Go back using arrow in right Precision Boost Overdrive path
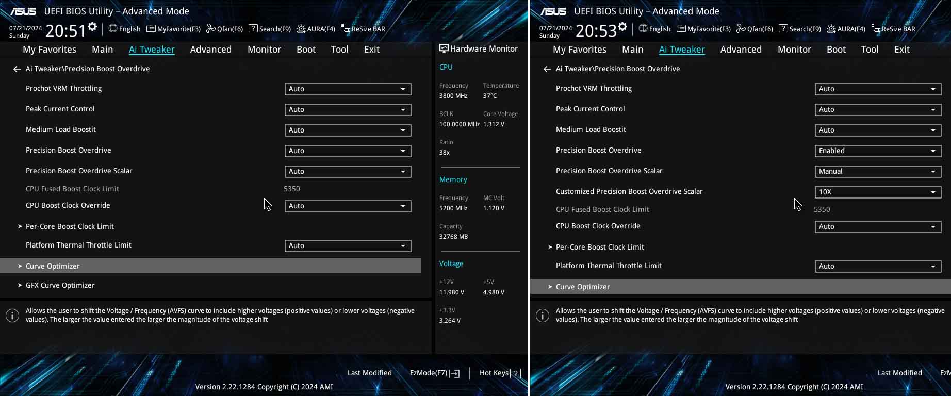Image resolution: width=951 pixels, height=396 pixels. coord(547,69)
